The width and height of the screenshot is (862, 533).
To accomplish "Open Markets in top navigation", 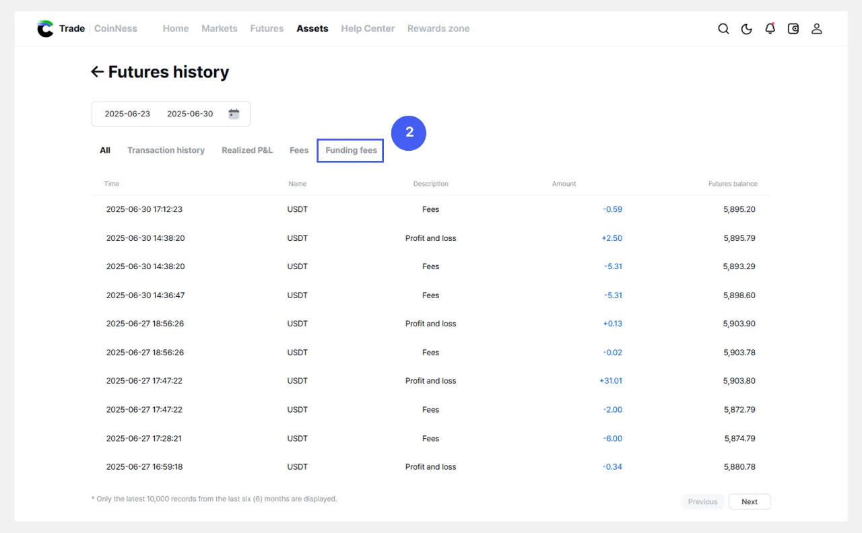I will click(220, 29).
